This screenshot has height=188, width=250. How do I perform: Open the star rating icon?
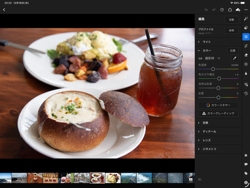[246, 155]
